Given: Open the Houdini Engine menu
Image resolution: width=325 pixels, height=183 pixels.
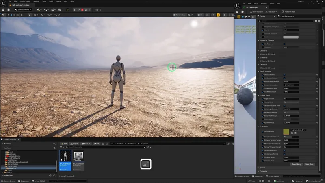Looking at the screenshot, I should point(25,2).
